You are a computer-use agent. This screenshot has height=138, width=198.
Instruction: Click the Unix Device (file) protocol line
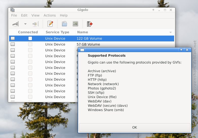pos(102,97)
